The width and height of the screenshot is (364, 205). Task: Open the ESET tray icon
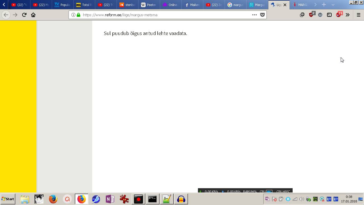(322, 199)
